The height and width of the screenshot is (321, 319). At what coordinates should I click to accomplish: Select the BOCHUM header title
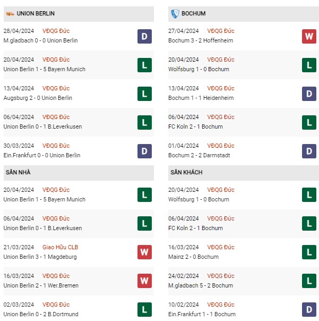pos(193,13)
